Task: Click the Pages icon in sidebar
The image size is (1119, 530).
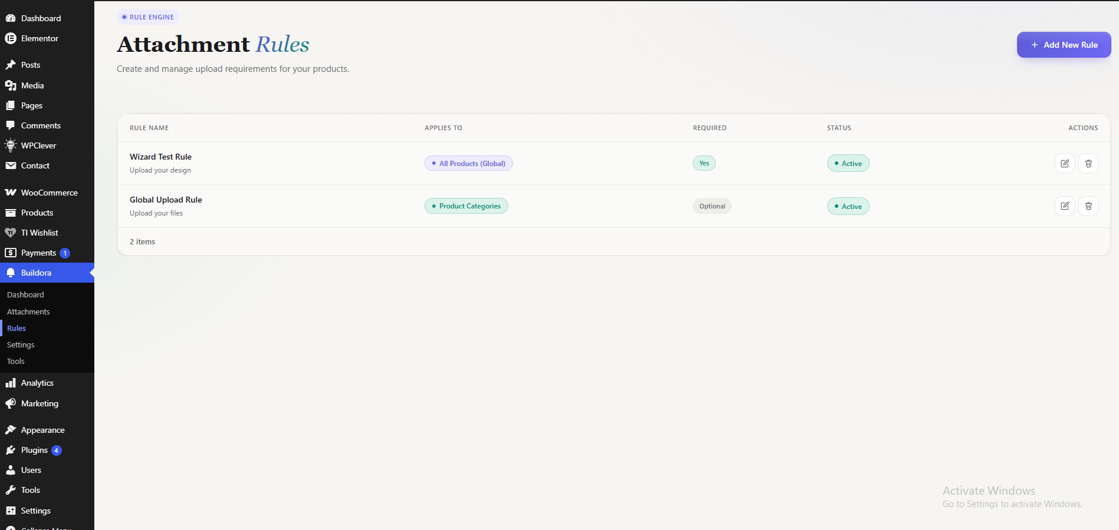Action: click(11, 105)
